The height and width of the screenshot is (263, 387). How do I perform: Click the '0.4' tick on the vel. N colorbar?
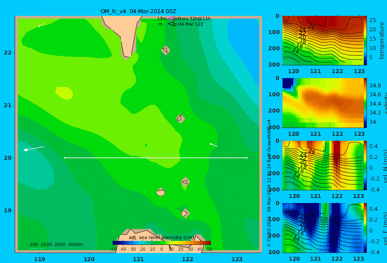tap(373, 146)
